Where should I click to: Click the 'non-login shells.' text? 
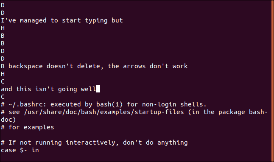pyautogui.click(x=174, y=104)
